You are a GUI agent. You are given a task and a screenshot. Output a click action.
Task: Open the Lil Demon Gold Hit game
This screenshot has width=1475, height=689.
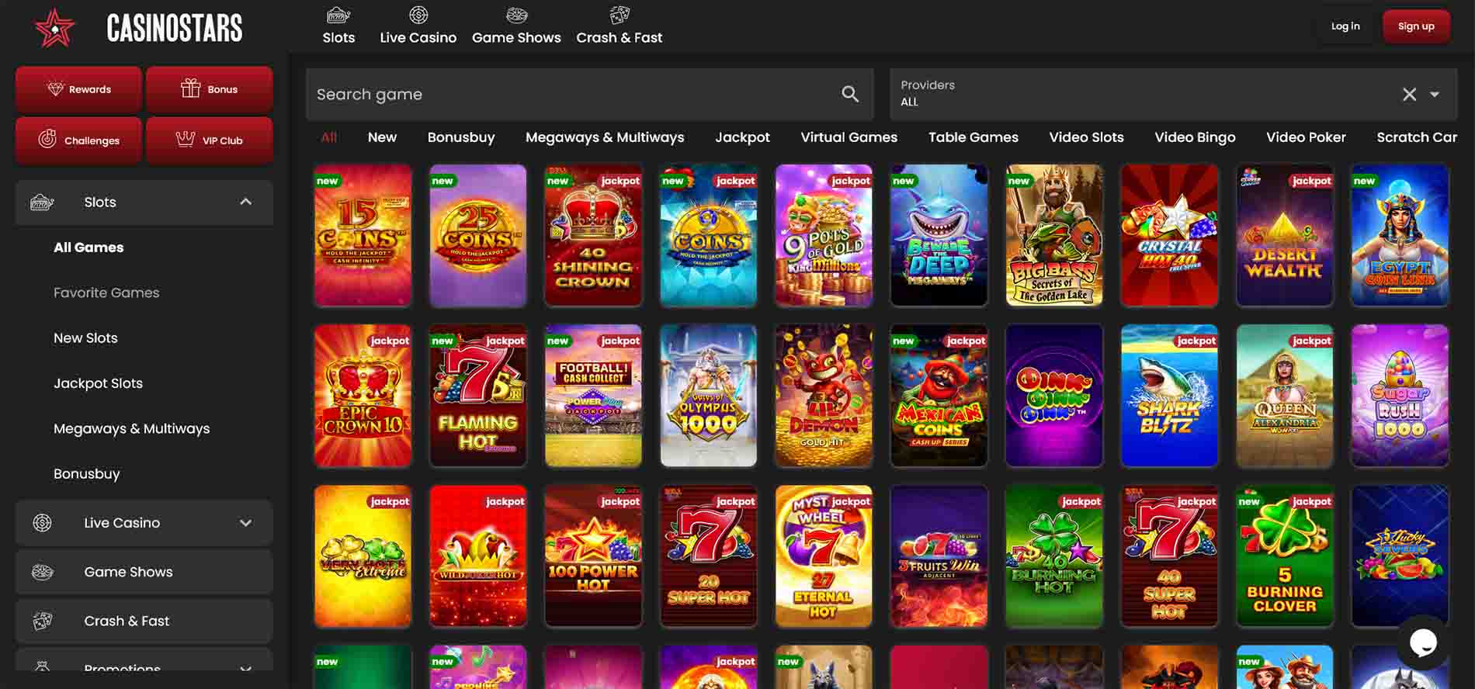(x=824, y=396)
